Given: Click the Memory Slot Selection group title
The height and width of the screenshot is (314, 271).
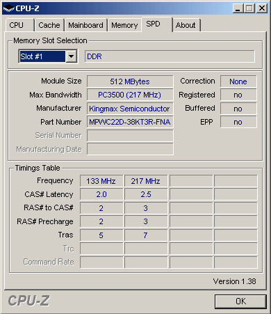Looking at the screenshot, I should pos(50,40).
